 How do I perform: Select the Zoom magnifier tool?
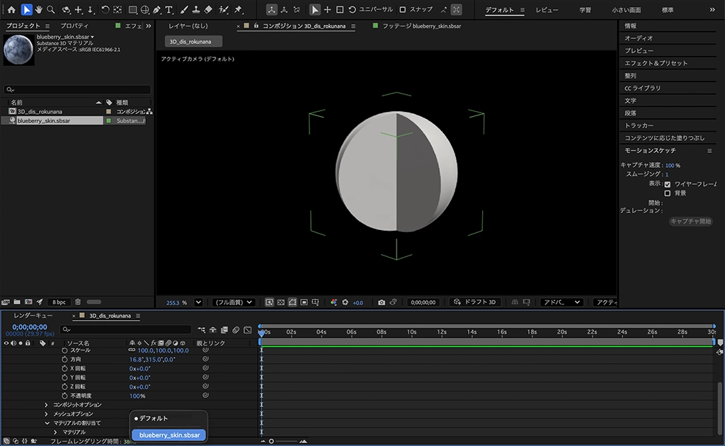coord(50,10)
